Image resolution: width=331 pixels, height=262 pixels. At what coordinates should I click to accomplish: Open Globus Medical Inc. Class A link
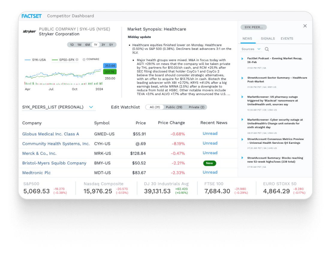point(51,134)
